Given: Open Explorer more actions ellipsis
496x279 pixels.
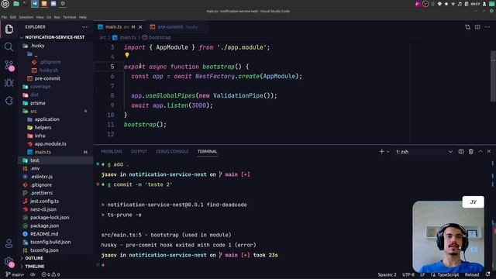Looking at the screenshot, I should click(x=84, y=27).
